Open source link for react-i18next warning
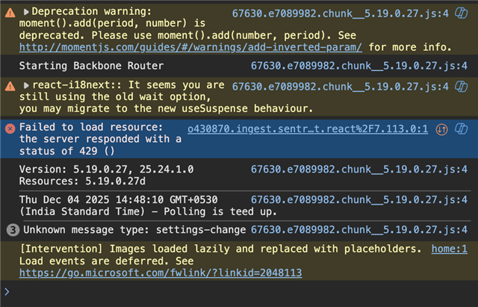The width and height of the screenshot is (478, 307). point(350,86)
